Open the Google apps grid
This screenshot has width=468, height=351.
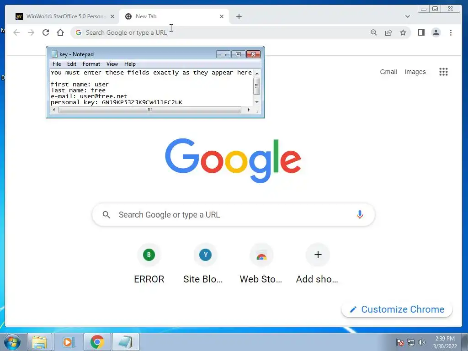443,72
